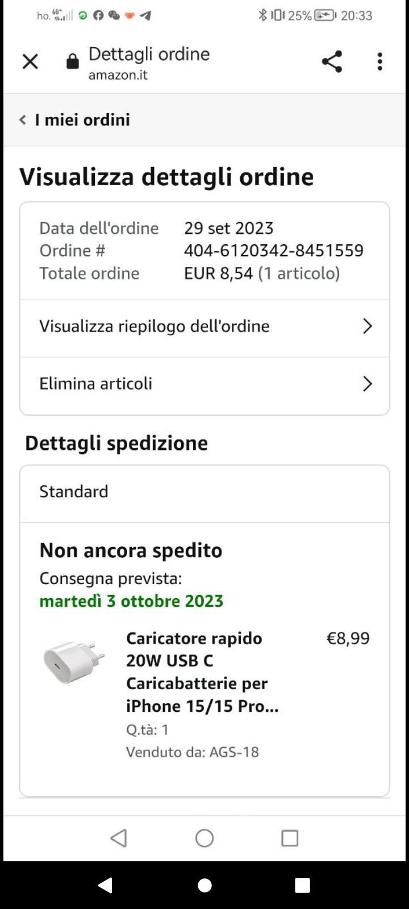
Task: Close the browser tab with X icon
Action: pyautogui.click(x=30, y=61)
